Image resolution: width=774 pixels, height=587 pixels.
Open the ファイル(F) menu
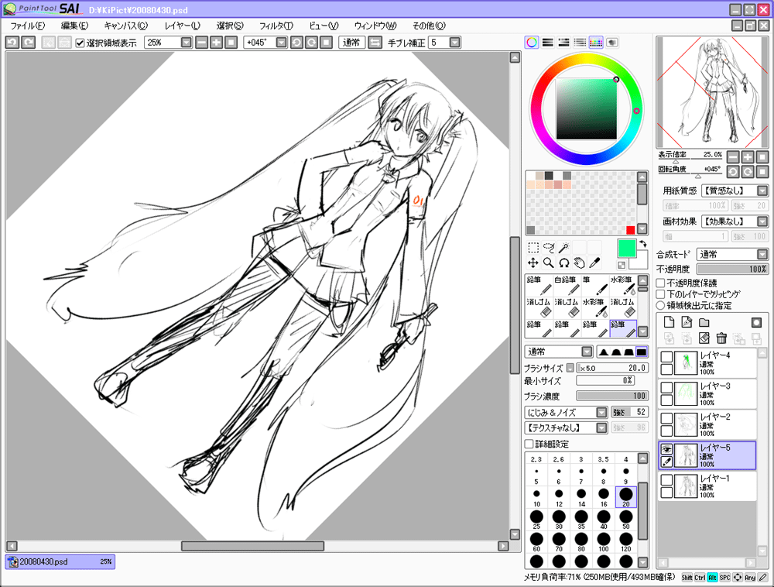point(28,26)
